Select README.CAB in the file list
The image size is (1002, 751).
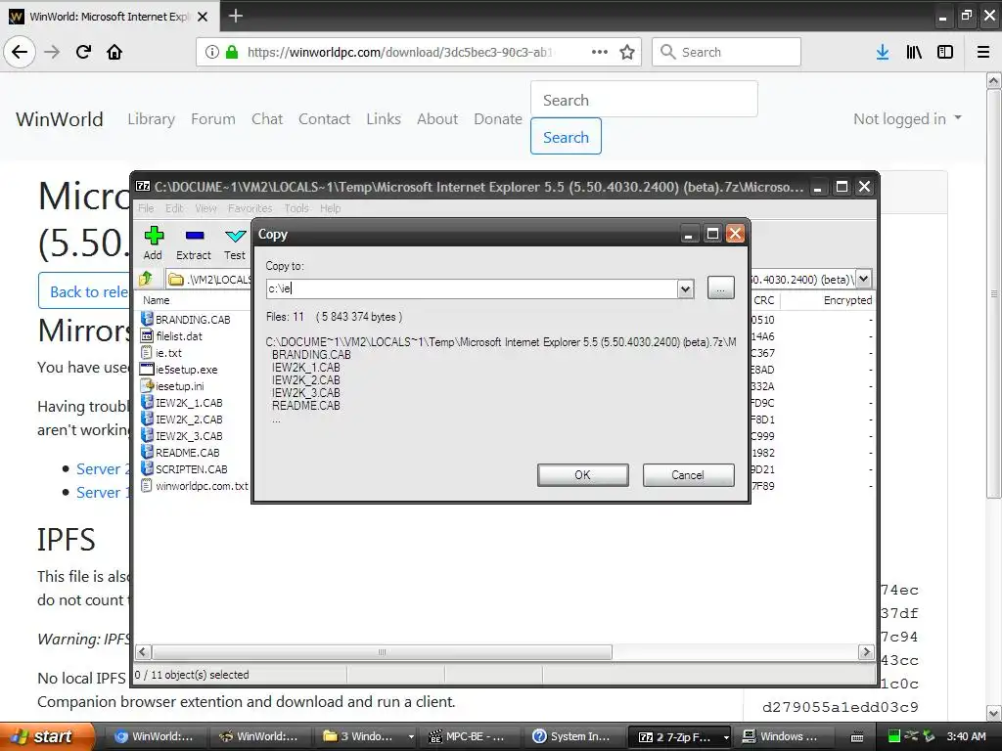click(x=187, y=452)
